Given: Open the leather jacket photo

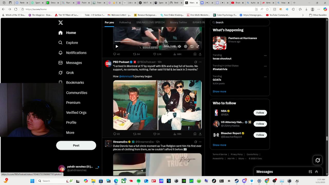Looking at the screenshot, I should [180, 105].
